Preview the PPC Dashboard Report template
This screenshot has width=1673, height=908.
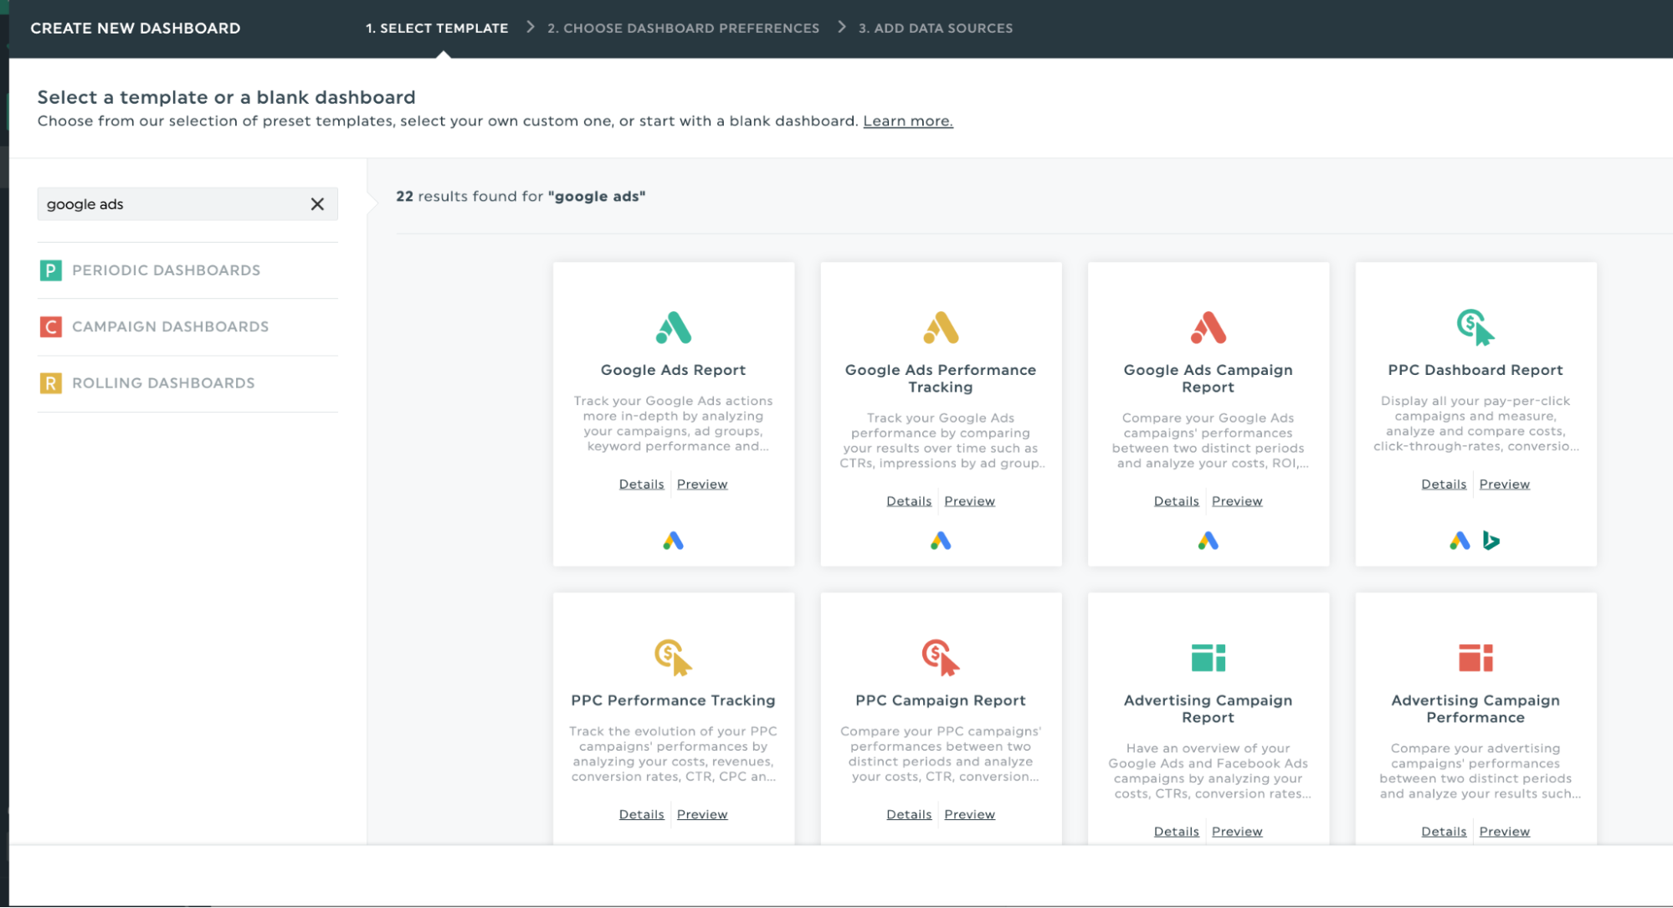pyautogui.click(x=1504, y=485)
